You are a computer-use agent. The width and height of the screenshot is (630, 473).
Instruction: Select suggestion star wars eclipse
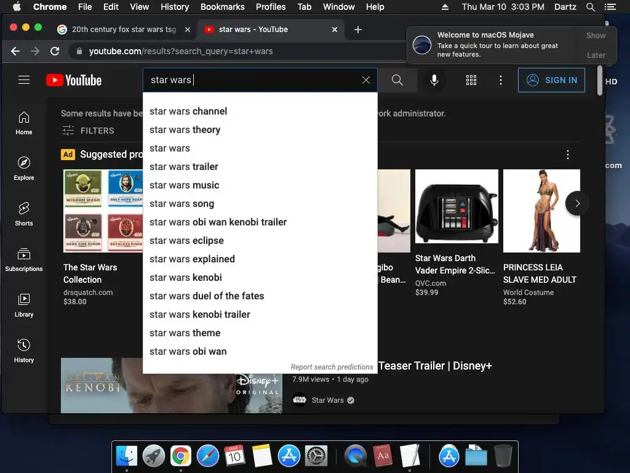pyautogui.click(x=260, y=241)
